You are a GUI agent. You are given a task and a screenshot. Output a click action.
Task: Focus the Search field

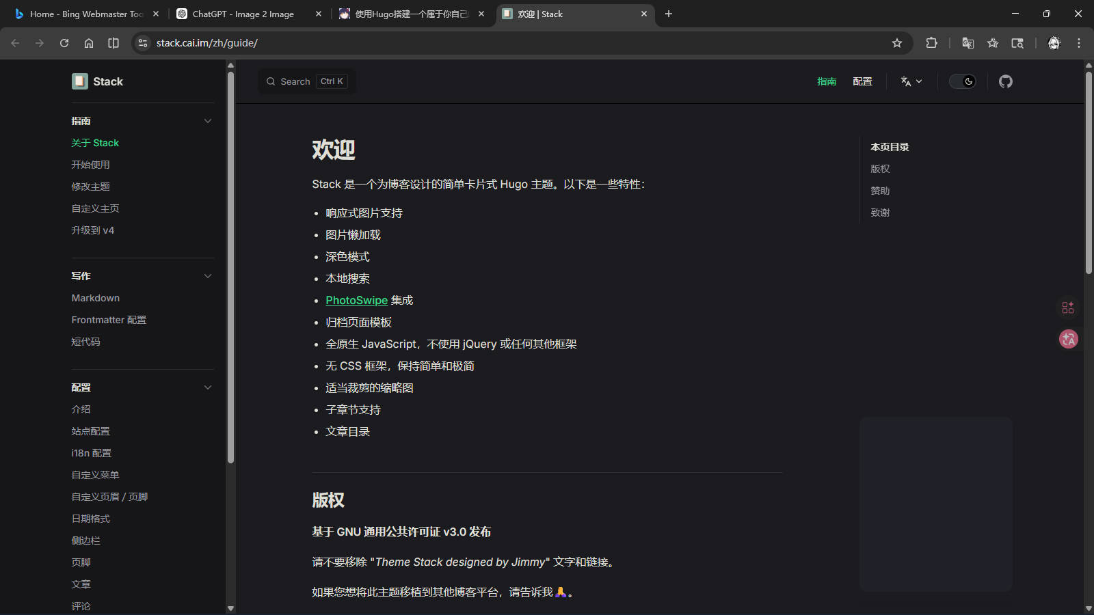(306, 81)
